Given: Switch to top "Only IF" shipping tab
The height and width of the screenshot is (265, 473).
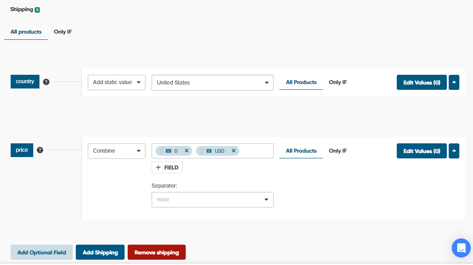Looking at the screenshot, I should pos(63,32).
